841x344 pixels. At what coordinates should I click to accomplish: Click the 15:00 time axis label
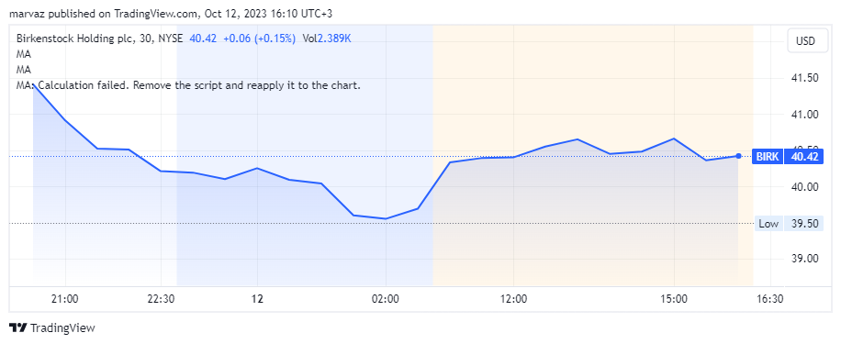tap(674, 298)
